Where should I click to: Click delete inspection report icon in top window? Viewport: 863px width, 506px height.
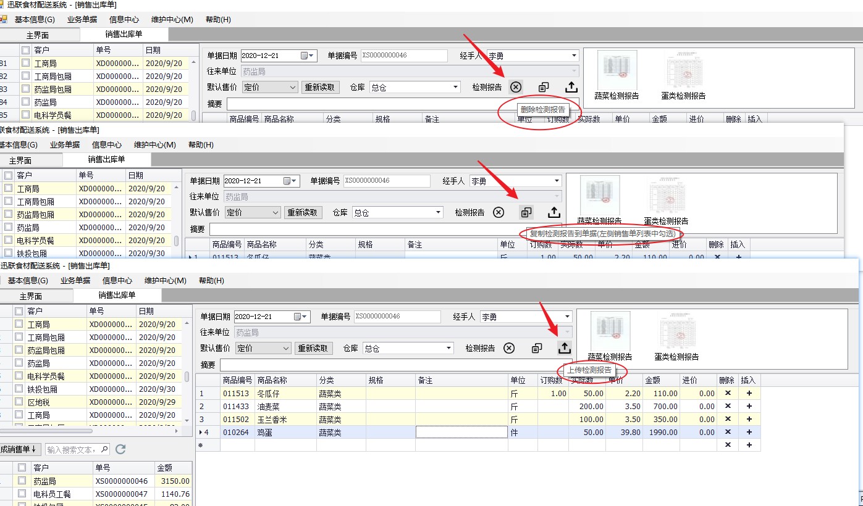[516, 87]
